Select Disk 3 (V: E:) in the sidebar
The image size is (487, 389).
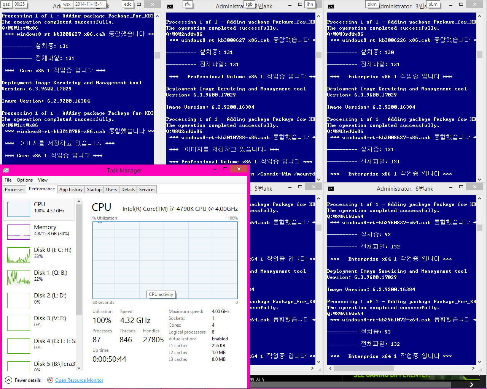click(x=40, y=323)
